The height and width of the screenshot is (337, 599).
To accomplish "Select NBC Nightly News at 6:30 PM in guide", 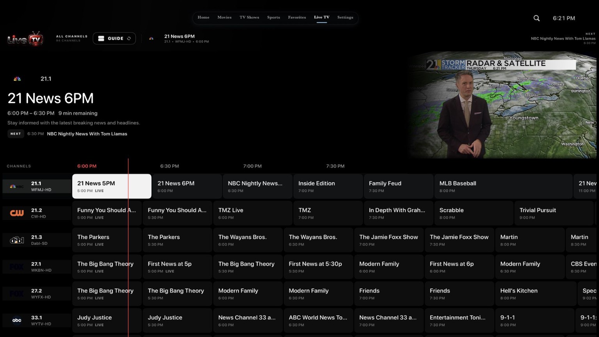I will [x=257, y=186].
